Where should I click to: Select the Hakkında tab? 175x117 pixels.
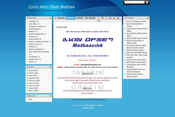[x=71, y=18]
